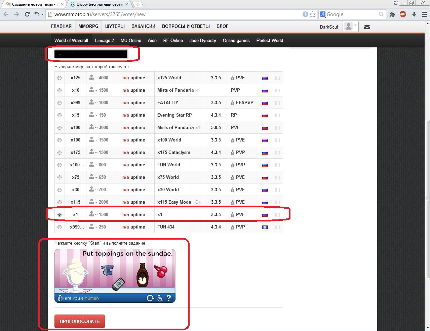Select Lineage 2 in the game bar
Viewport: 430px width, 331px height.
[x=105, y=40]
